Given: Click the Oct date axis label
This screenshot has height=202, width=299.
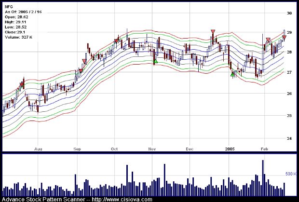Looking at the screenshot, I should (114, 149).
